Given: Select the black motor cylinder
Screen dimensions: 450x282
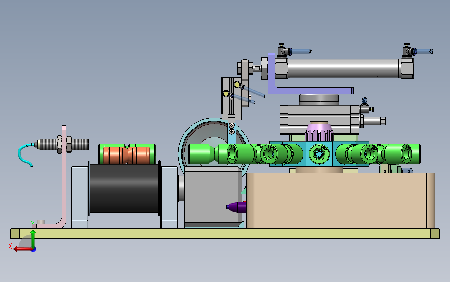Looking at the screenshot, I should click(x=124, y=188).
